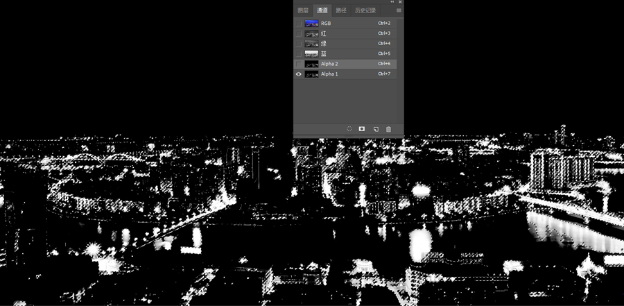Click the Ctrl+2 shortcut label
This screenshot has height=306, width=624.
tap(384, 24)
